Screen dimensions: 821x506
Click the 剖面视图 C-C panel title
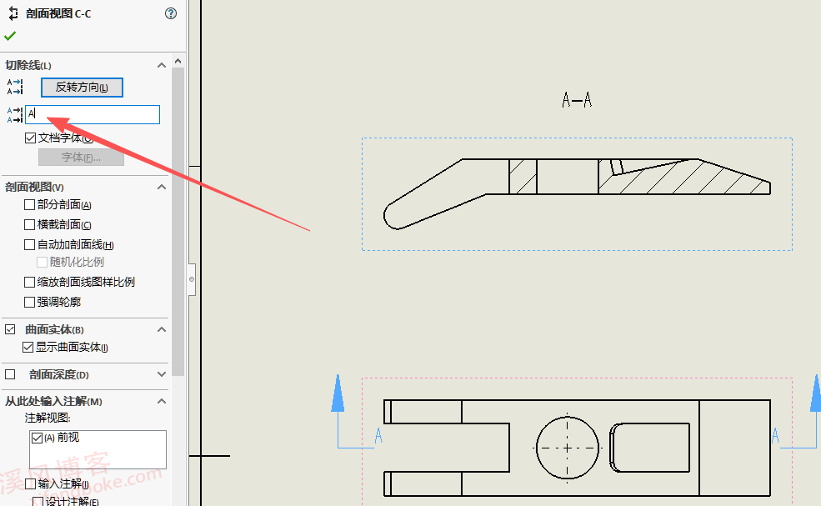(58, 13)
